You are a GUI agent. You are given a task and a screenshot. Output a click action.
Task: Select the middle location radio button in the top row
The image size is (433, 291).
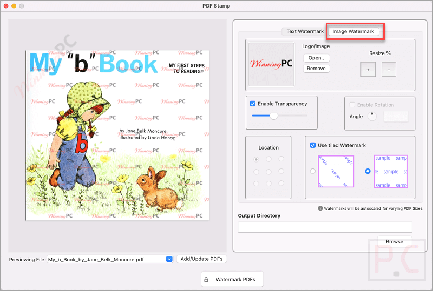268,159
